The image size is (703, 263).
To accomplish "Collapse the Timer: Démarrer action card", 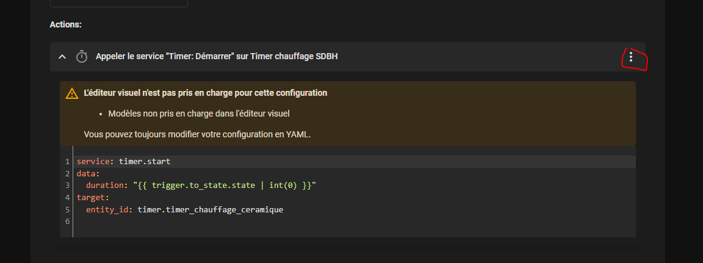I will pos(62,57).
